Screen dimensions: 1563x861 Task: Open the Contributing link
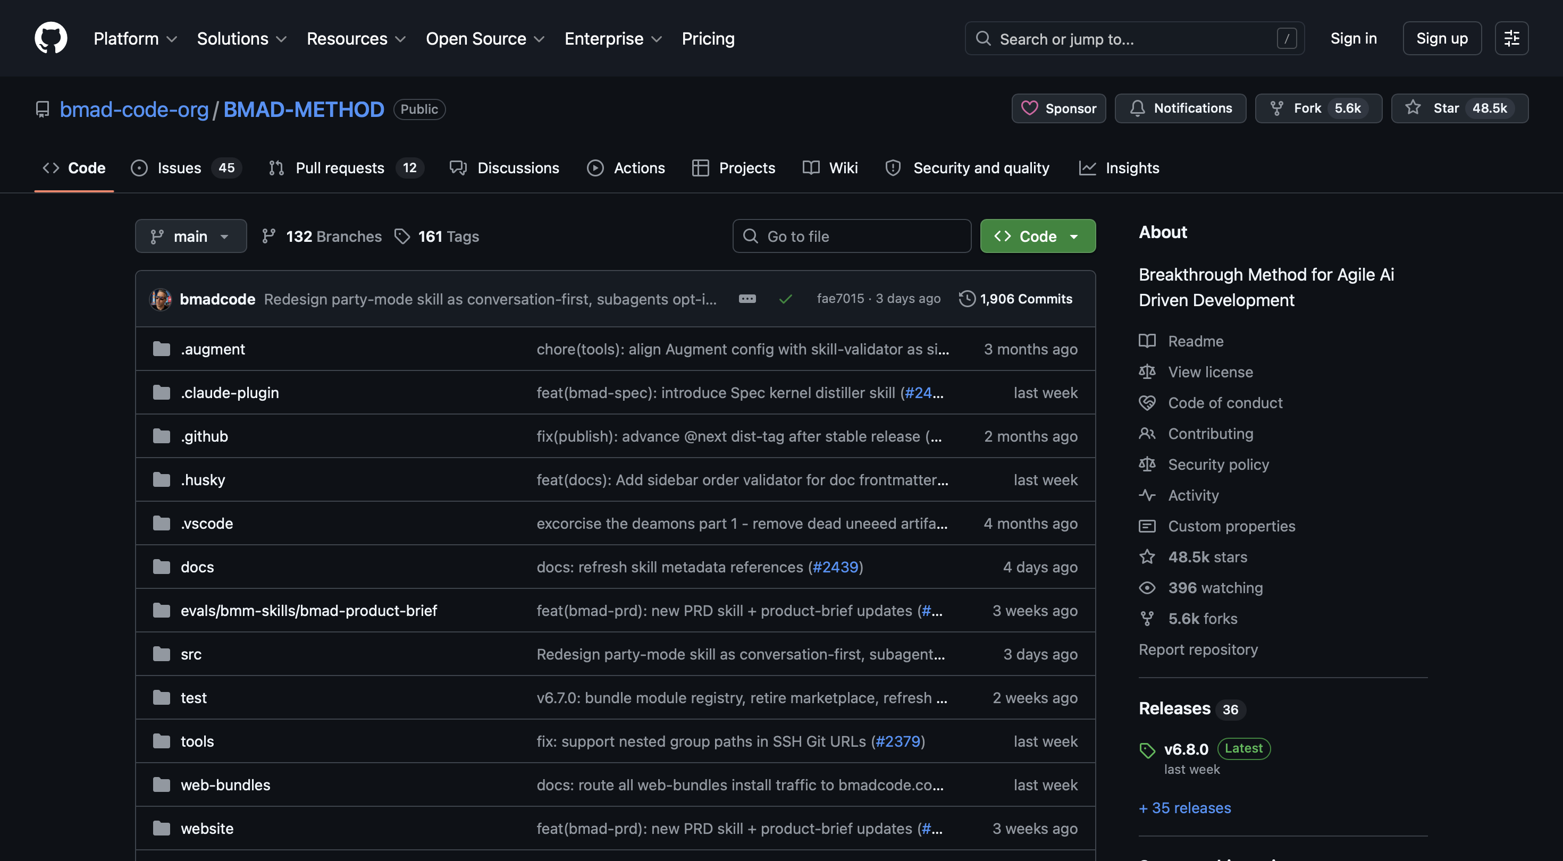[1196, 433]
